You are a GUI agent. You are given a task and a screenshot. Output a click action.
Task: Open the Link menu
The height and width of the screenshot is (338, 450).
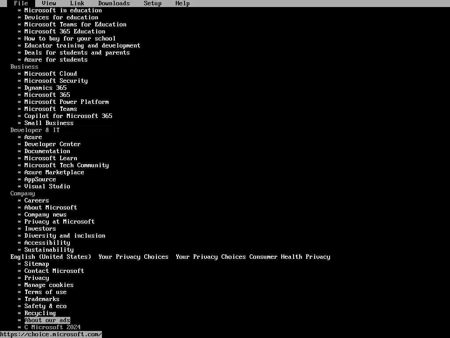[x=77, y=3]
